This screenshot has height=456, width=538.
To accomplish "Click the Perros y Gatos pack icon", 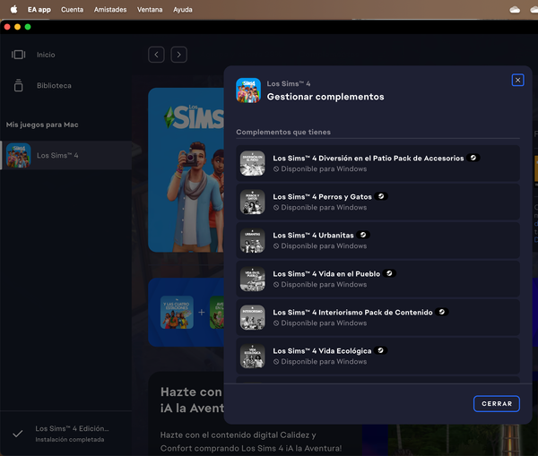I will (252, 202).
